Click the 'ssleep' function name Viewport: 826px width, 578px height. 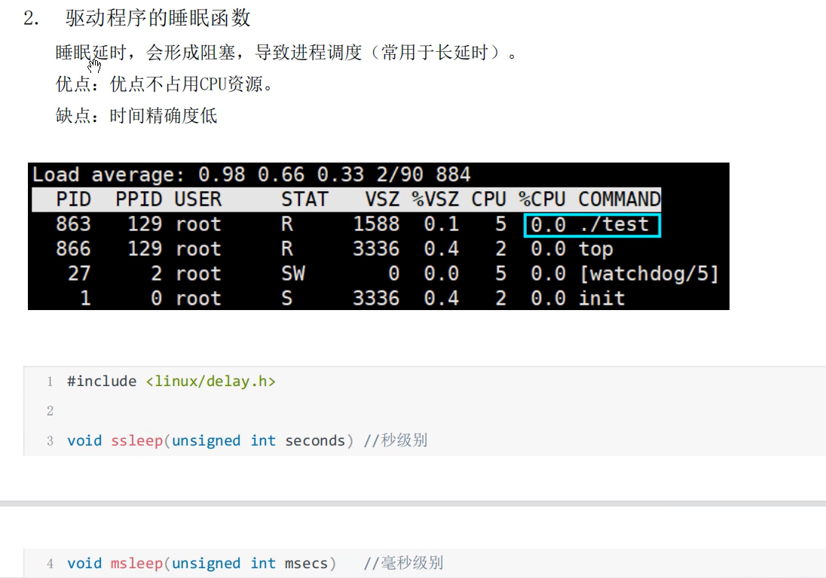137,441
